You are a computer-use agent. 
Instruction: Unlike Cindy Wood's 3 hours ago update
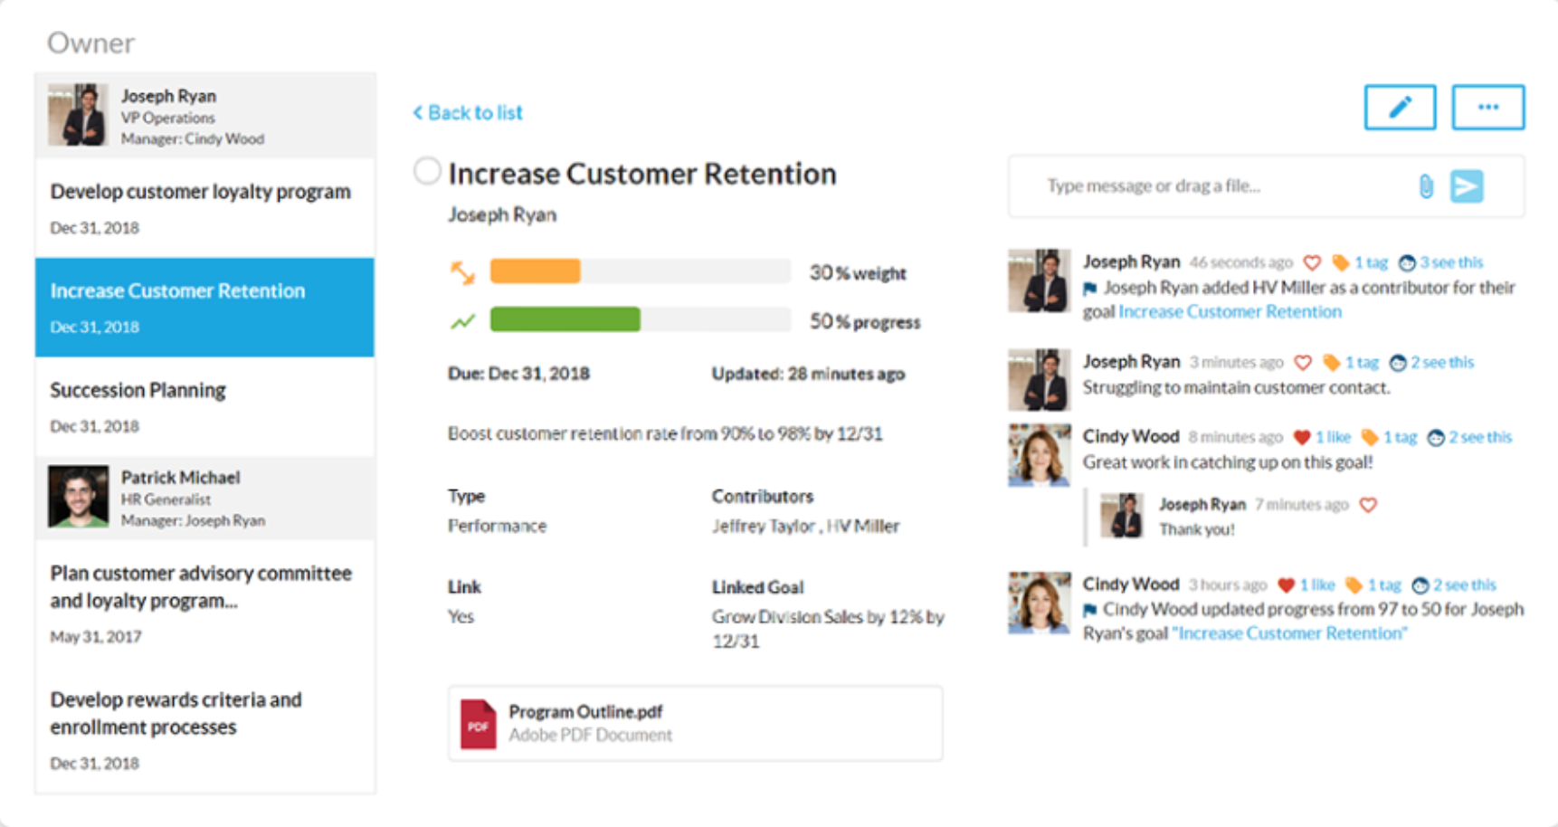pos(1286,585)
